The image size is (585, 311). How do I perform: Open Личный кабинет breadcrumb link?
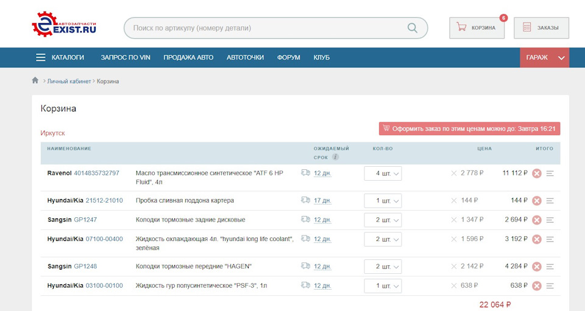coord(69,81)
